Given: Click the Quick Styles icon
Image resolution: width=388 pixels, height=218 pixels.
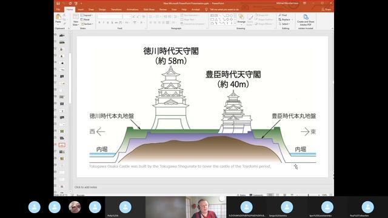Looking at the screenshot, I should [x=250, y=18].
